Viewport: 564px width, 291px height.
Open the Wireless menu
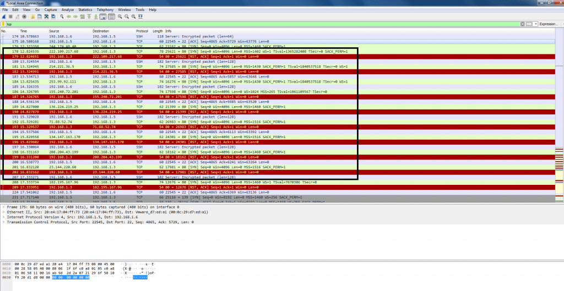(124, 10)
